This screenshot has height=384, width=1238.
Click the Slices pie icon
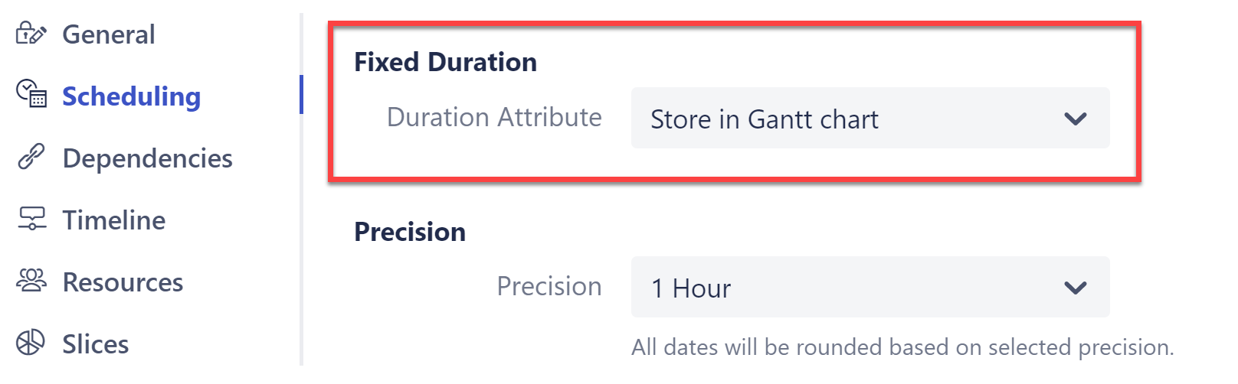[31, 343]
